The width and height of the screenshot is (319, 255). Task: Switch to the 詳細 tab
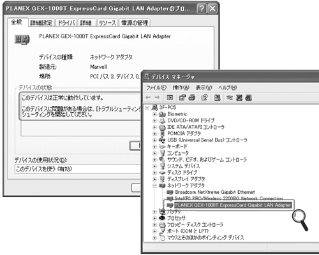pyautogui.click(x=86, y=23)
